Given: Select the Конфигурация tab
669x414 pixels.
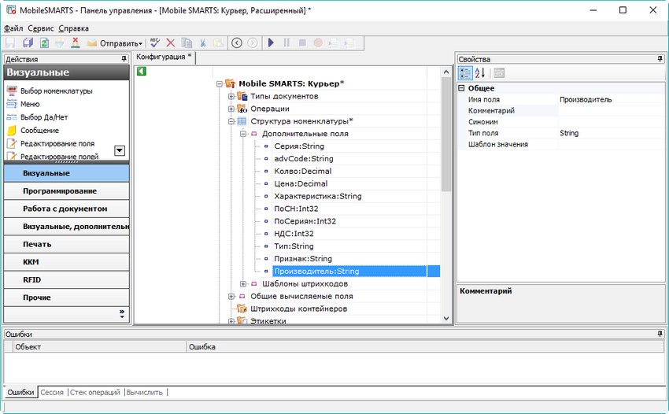Looking at the screenshot, I should pyautogui.click(x=164, y=57).
